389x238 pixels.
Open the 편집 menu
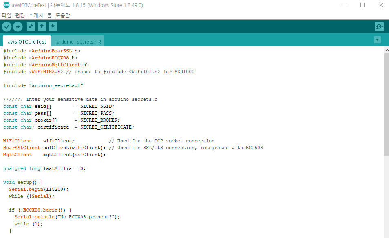pos(20,15)
